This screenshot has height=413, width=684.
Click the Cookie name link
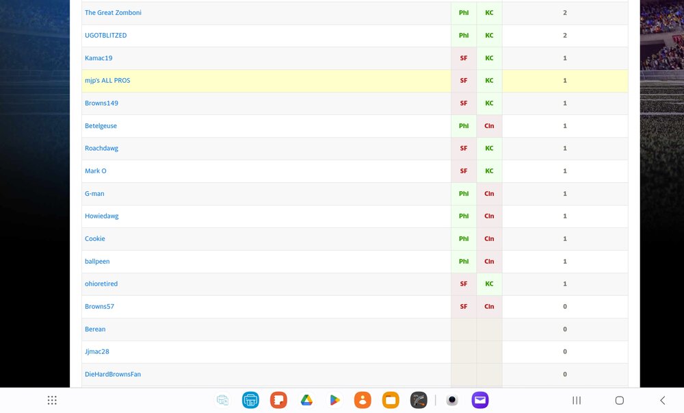tap(94, 239)
